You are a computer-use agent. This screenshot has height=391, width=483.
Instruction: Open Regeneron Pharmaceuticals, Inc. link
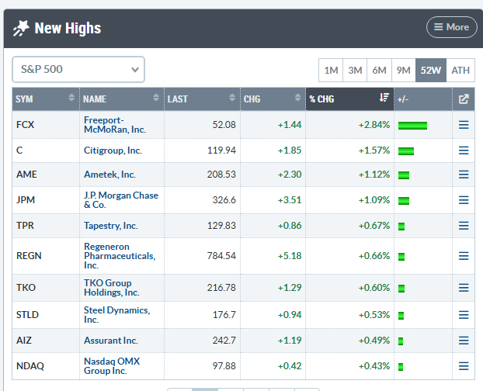120,256
